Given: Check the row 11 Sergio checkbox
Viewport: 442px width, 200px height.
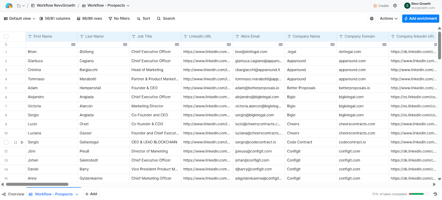Looking at the screenshot, I should coord(6,142).
